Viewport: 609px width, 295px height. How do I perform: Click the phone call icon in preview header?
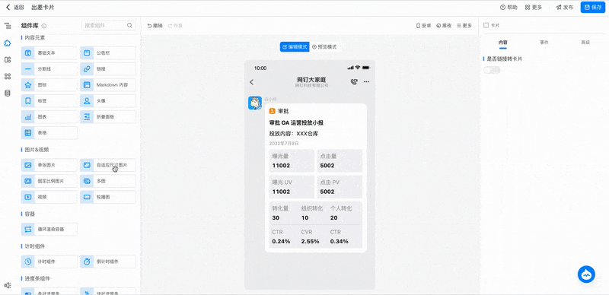(353, 82)
